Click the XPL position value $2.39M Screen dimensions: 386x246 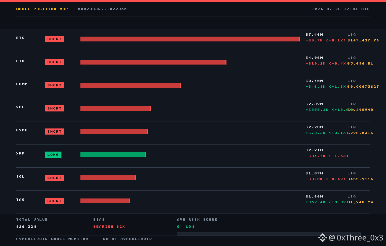[314, 104]
